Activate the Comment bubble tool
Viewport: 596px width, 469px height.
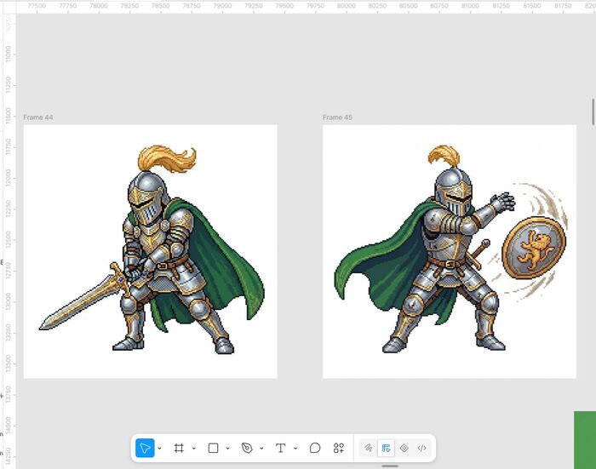point(315,448)
